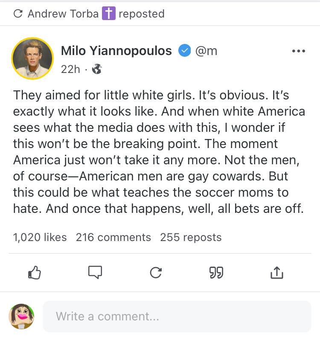Open the three-dot post options menu
This screenshot has width=320, height=340.
(x=298, y=51)
